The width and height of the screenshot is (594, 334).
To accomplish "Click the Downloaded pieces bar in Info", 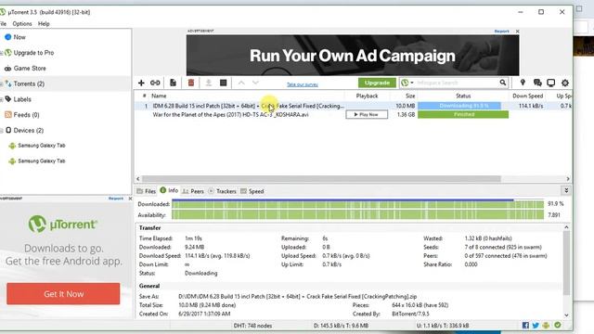I will (x=357, y=204).
